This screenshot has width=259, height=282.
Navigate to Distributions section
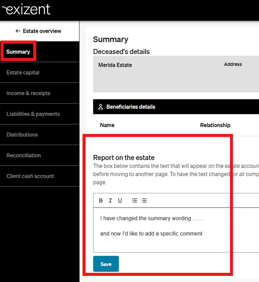coord(22,134)
